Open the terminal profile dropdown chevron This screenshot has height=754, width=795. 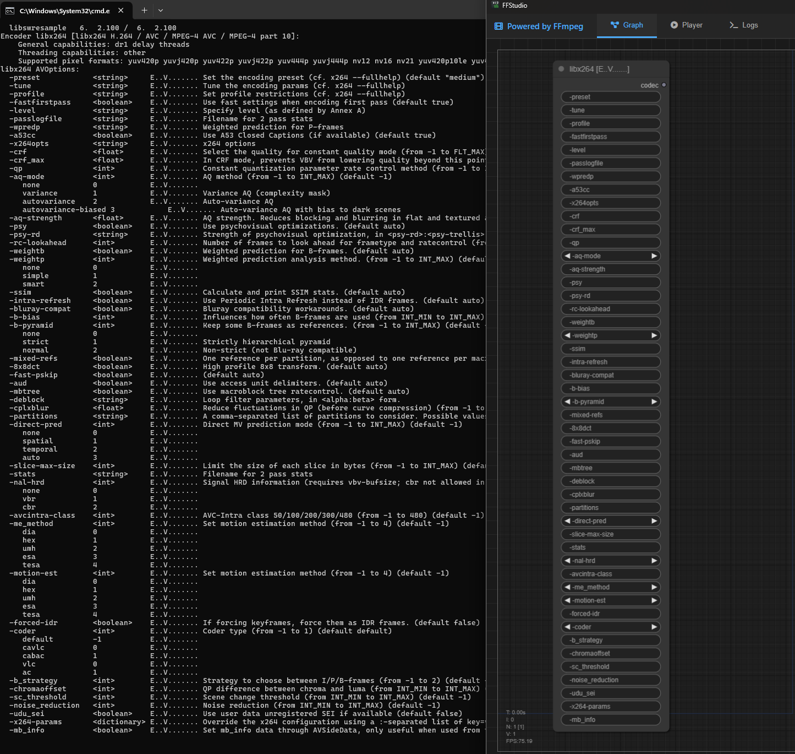[161, 10]
